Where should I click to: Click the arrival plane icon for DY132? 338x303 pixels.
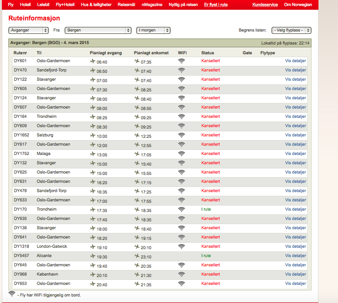(x=137, y=163)
